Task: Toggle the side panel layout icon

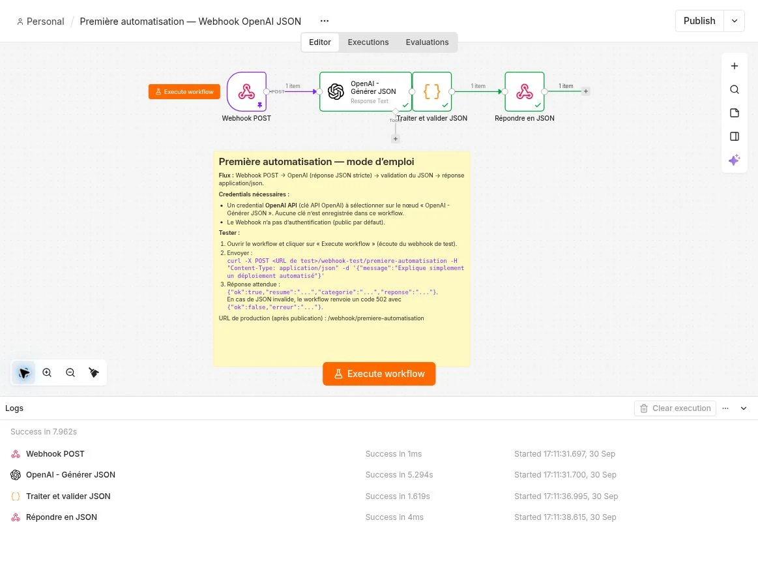Action: pos(735,136)
